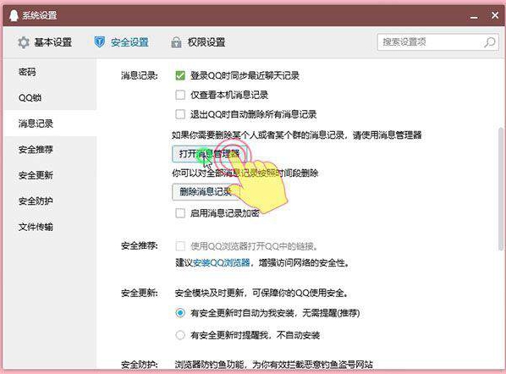Open the 基本设置 tab
Image resolution: width=506 pixels, height=374 pixels.
point(45,42)
